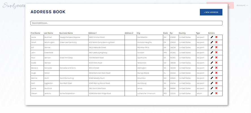Delete Laura Bushnell's address entry

(216, 37)
